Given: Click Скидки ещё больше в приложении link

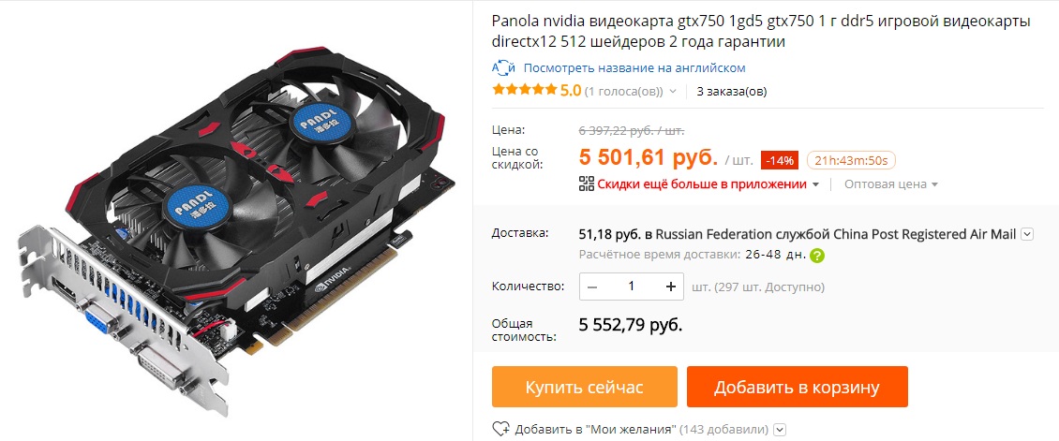Looking at the screenshot, I should (x=702, y=184).
